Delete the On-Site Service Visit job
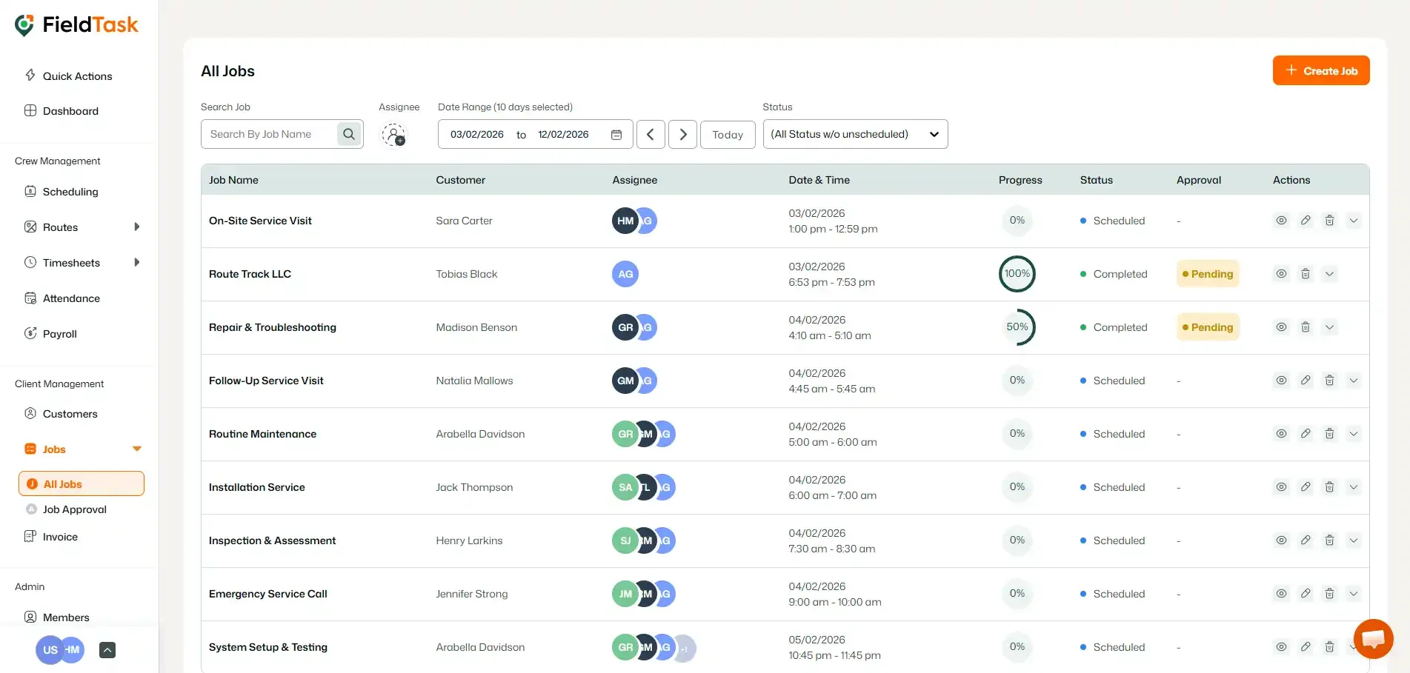This screenshot has height=673, width=1410. pyautogui.click(x=1329, y=221)
